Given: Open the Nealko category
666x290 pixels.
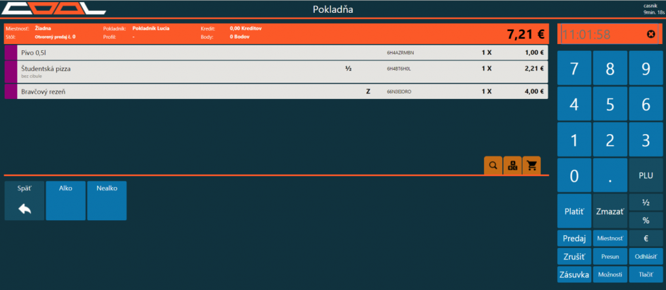Looking at the screenshot, I should coord(107,201).
